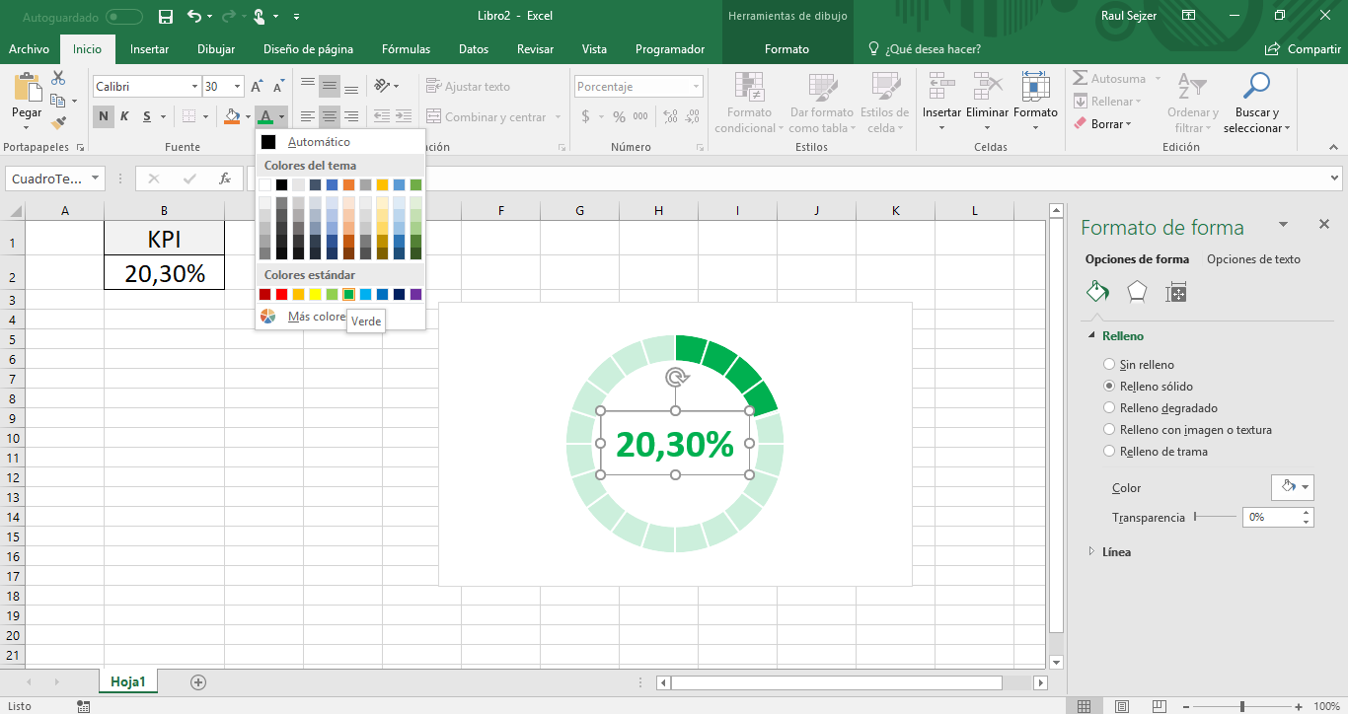Open the Porcentaje number format dropdown
Screen dimensions: 1348x714
(695, 86)
